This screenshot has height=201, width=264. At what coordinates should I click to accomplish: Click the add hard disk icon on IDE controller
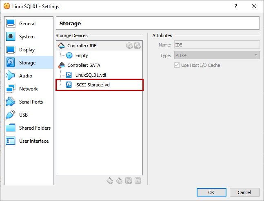click(138, 46)
